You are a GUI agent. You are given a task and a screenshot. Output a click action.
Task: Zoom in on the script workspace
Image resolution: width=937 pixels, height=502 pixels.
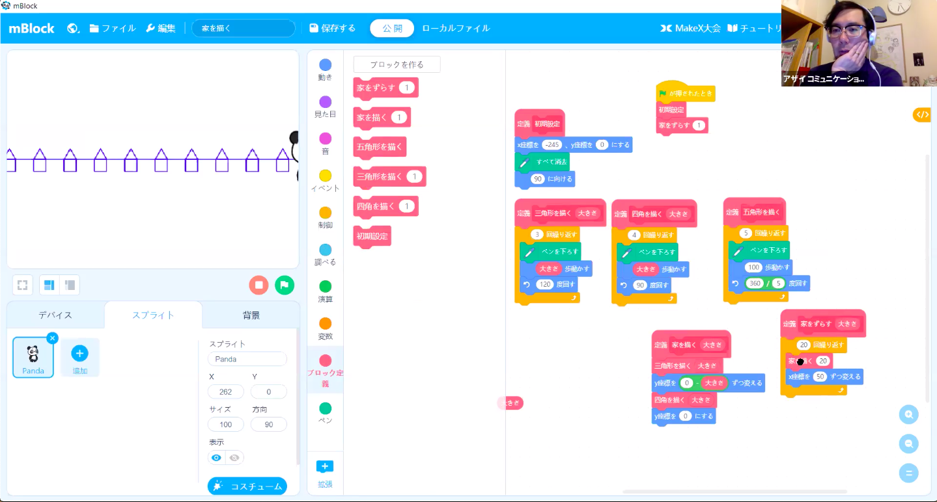click(x=908, y=414)
